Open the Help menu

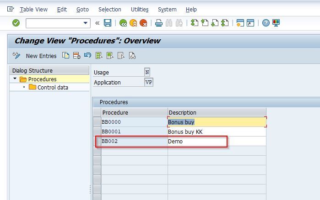(191, 10)
